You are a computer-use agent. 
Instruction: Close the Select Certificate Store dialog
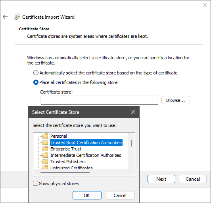pyautogui.click(x=133, y=112)
